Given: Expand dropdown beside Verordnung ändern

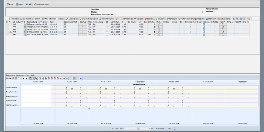Looking at the screenshot, I should 41,19.
